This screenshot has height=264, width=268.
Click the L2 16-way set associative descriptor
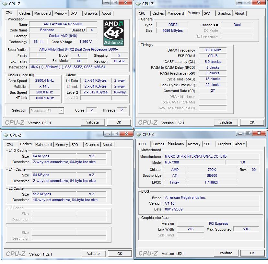[x=69, y=200]
